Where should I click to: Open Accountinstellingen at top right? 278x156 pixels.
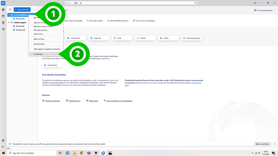point(263,10)
